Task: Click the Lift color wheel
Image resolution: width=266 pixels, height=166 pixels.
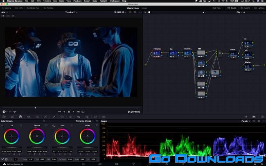Action: 11,136
